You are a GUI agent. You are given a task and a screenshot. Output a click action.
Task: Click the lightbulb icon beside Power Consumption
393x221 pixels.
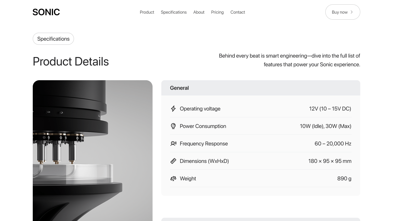(x=173, y=126)
